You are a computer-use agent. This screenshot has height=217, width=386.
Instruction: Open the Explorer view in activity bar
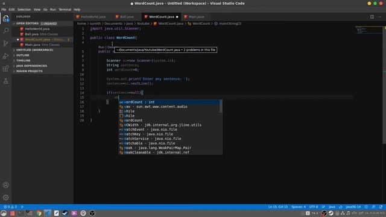coord(5,19)
